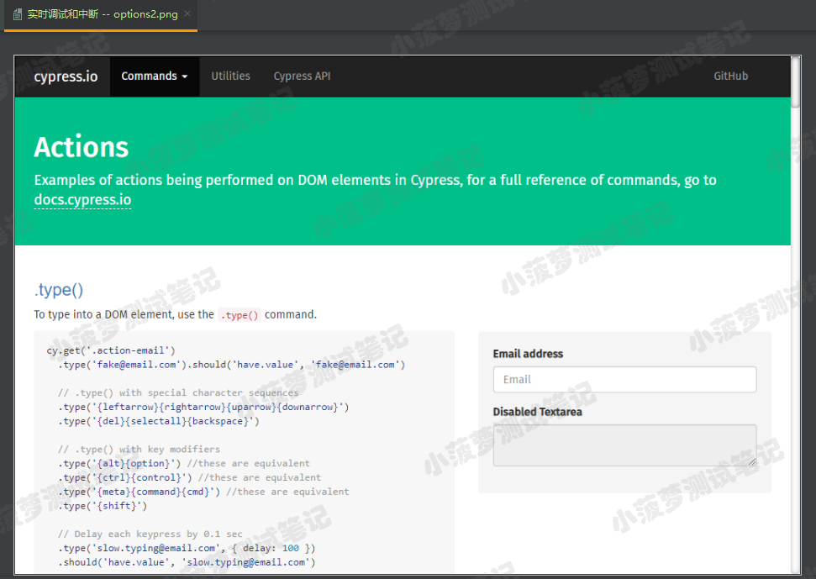
Task: Click the file icon on the options2.png tab
Action: click(x=17, y=14)
